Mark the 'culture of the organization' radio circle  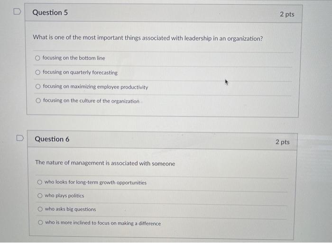click(x=38, y=101)
